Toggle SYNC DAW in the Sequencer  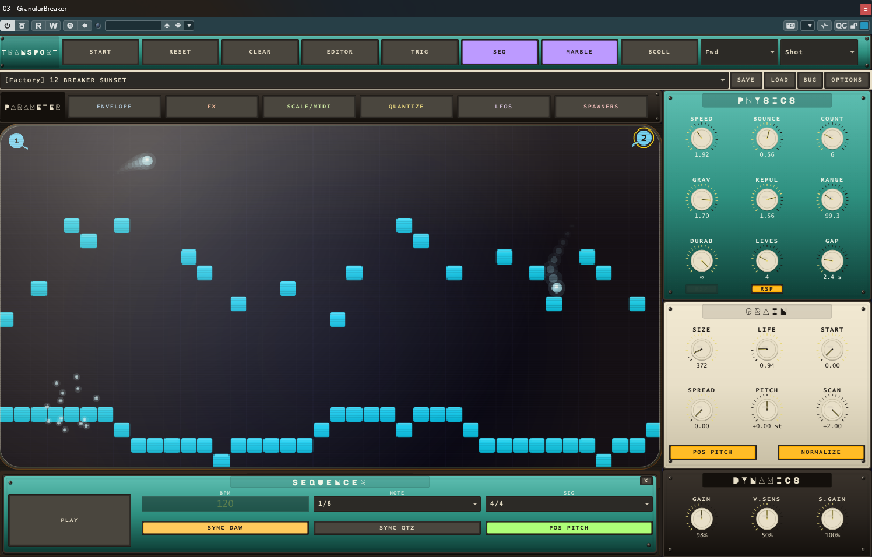pos(225,528)
